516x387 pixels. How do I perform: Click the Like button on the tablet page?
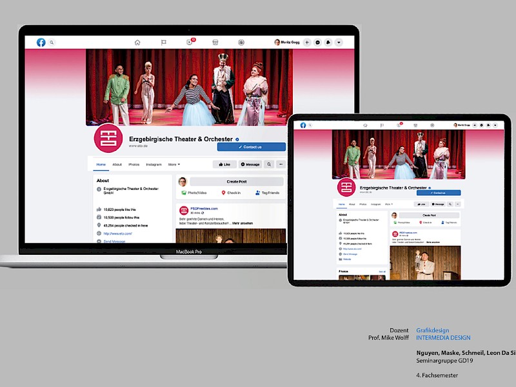click(421, 204)
